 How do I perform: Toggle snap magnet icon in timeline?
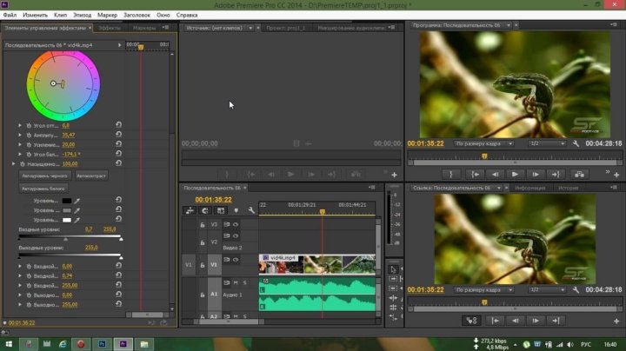[205, 209]
